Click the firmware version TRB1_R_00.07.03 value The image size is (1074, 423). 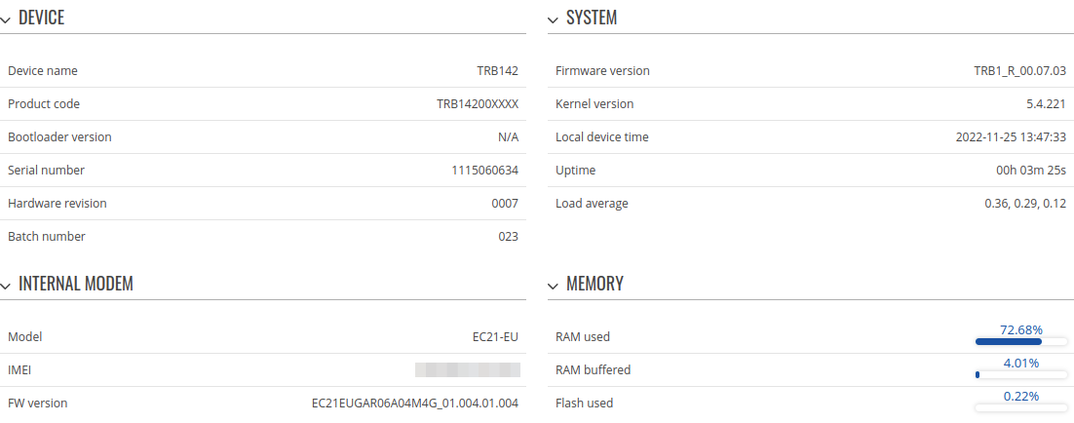pos(1019,71)
